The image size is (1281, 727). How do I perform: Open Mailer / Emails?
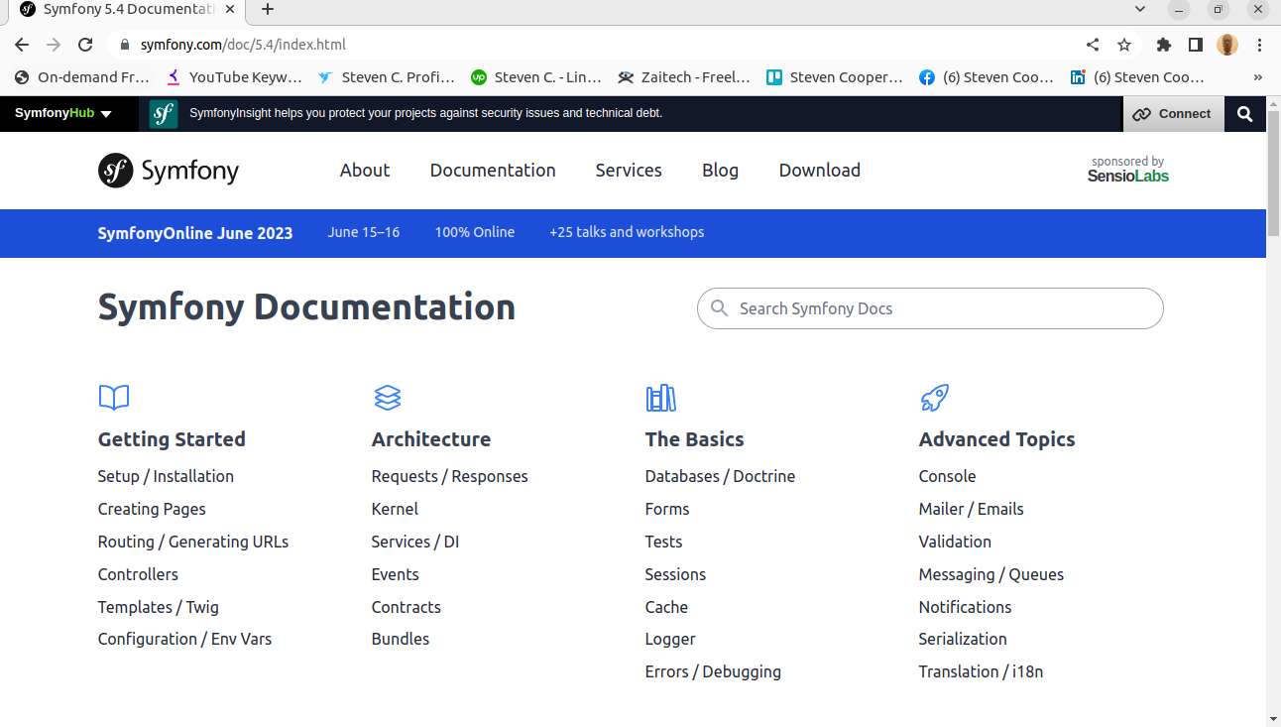pyautogui.click(x=971, y=509)
